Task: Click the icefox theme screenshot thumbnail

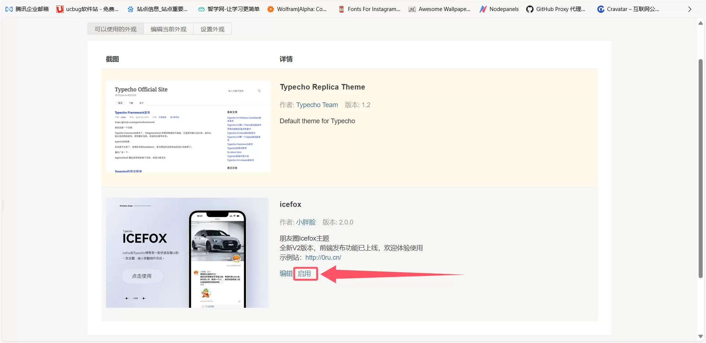Action: click(x=187, y=253)
